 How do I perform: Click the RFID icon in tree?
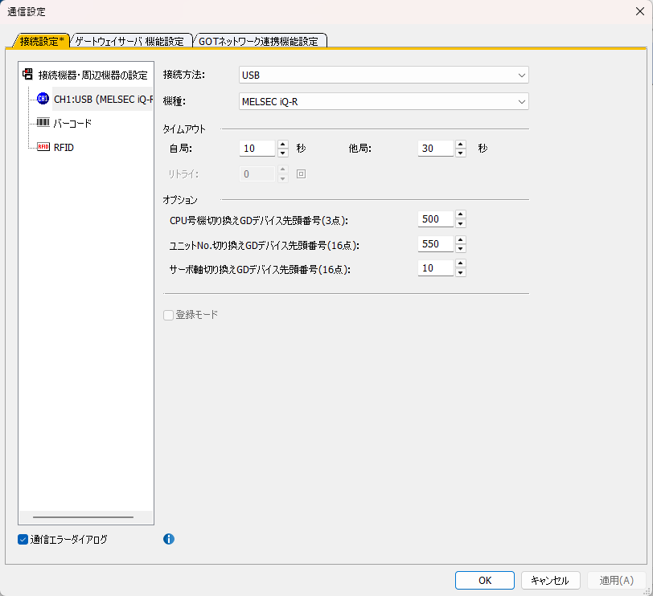click(43, 148)
